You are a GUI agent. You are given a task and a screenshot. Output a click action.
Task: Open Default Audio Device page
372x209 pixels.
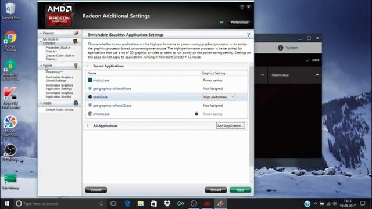59,110
